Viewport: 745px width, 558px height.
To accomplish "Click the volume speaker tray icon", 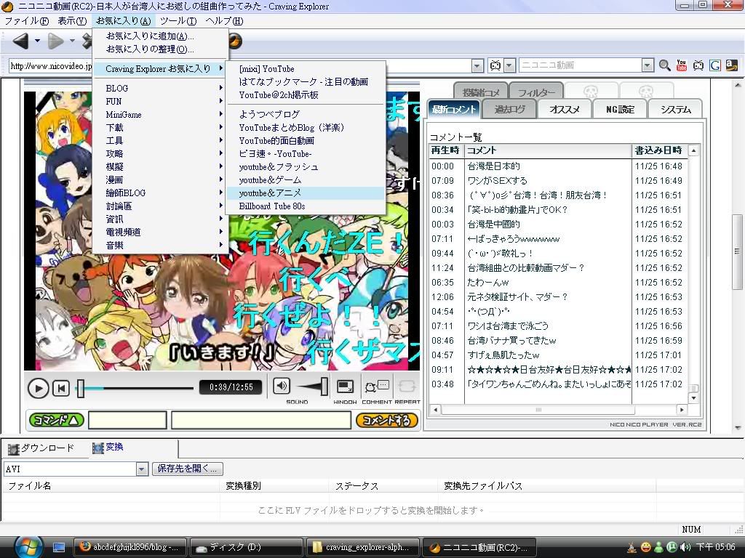I will (x=685, y=547).
